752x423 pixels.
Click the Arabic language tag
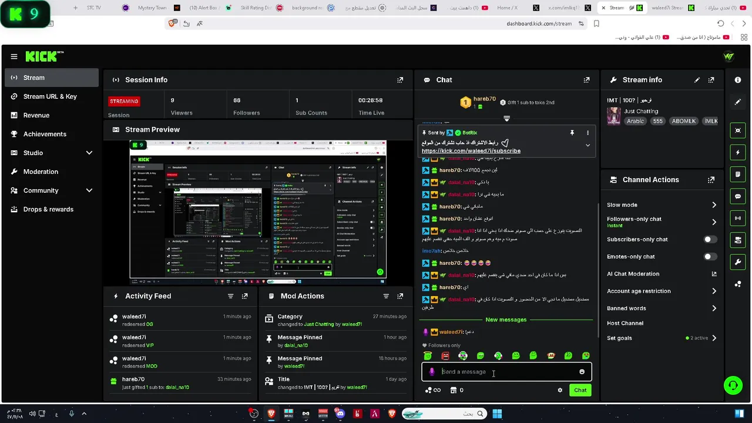(x=635, y=121)
